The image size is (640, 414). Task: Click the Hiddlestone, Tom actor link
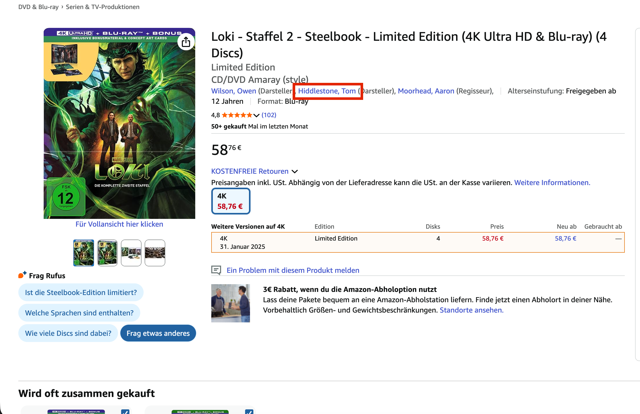coord(327,91)
